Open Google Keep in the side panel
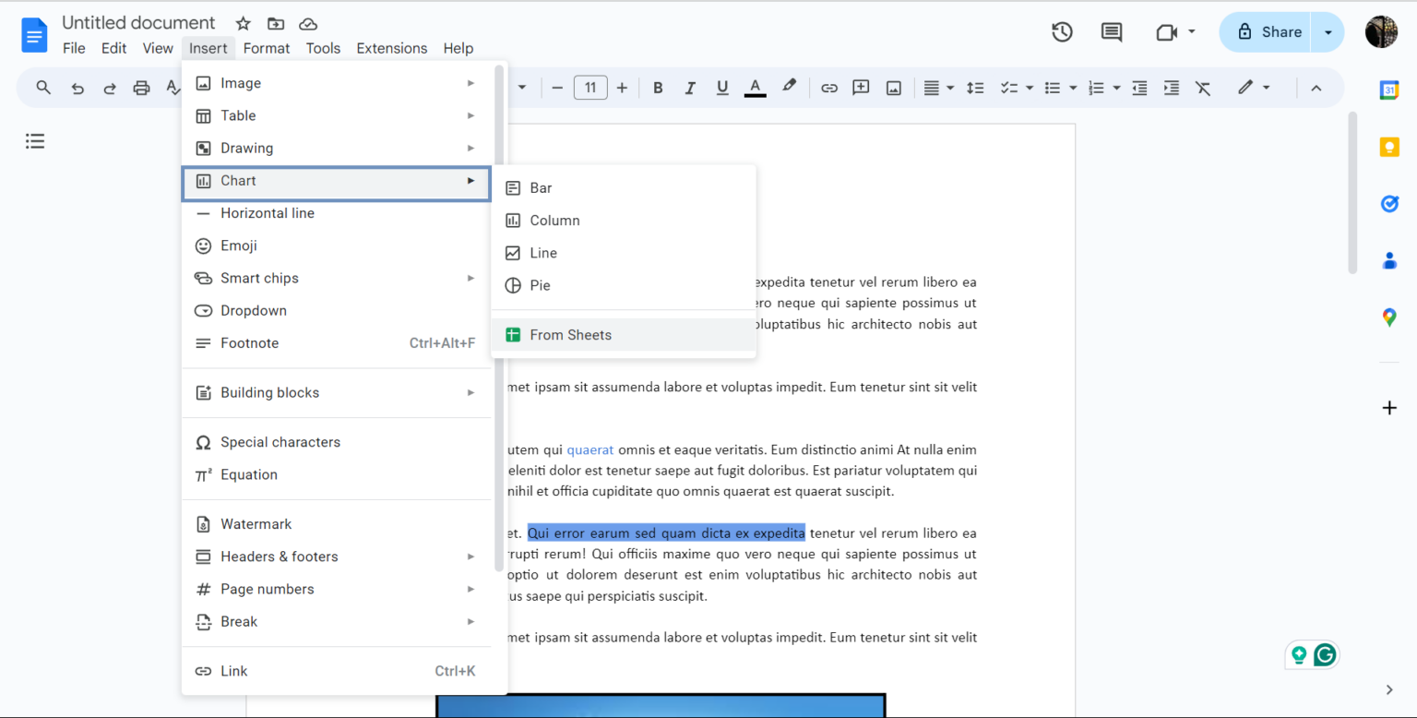 click(1389, 146)
